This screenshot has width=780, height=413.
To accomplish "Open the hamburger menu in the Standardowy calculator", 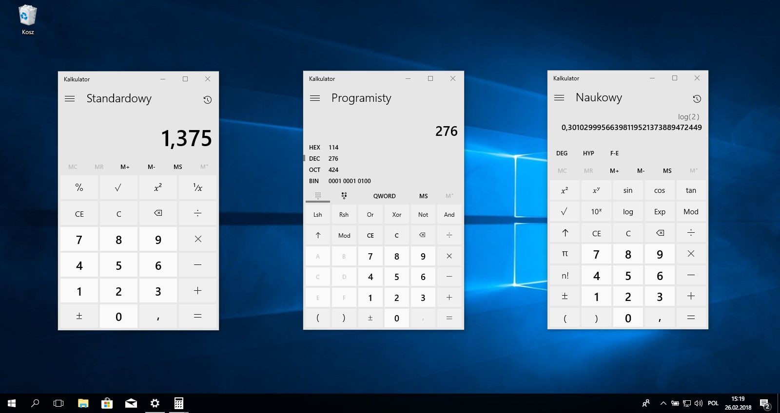I will [x=70, y=98].
